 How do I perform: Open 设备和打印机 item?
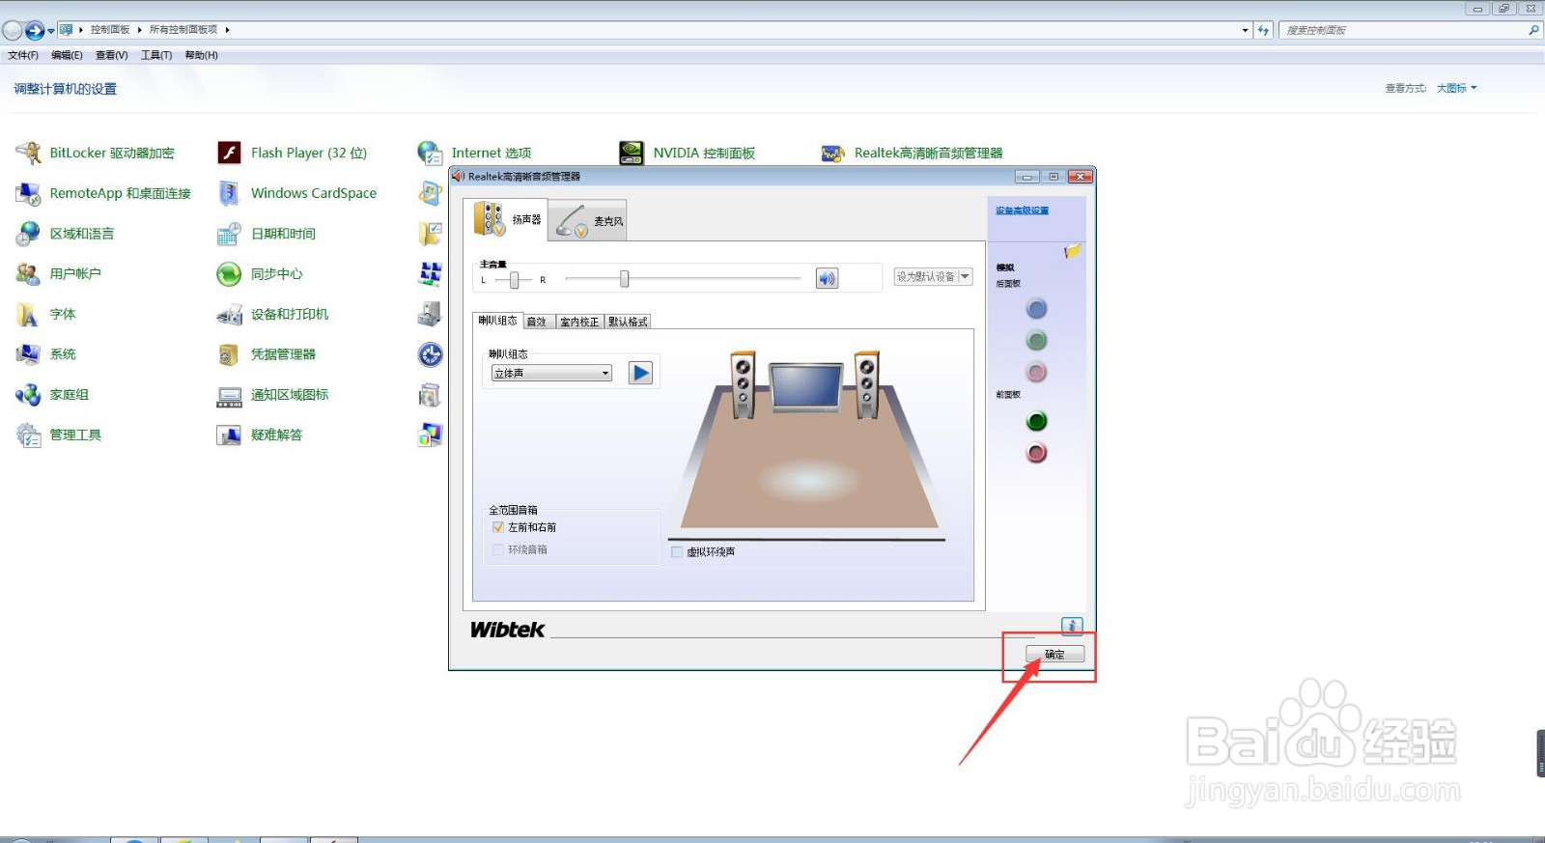click(x=272, y=314)
